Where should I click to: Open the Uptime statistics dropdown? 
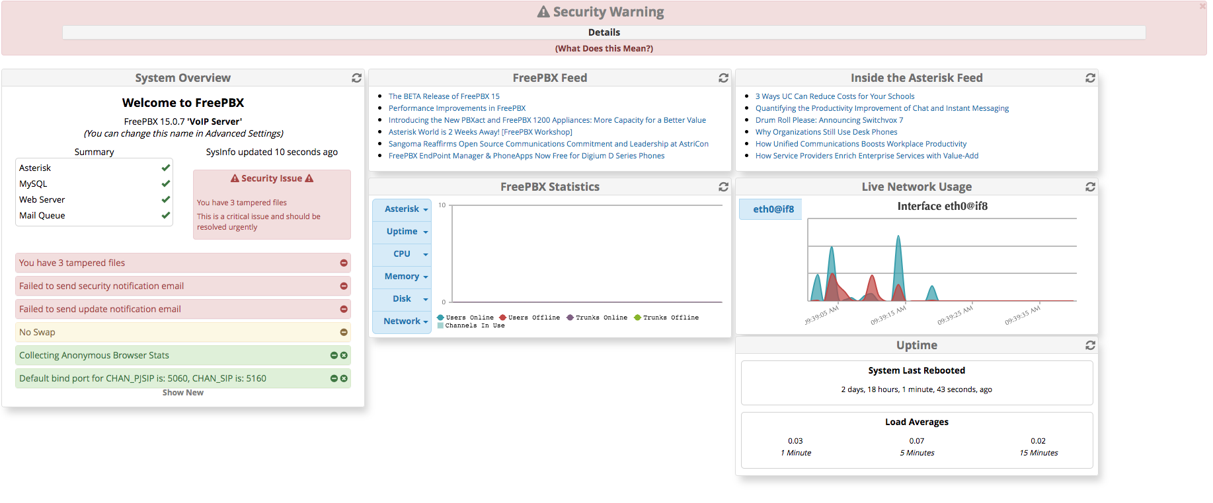(x=402, y=232)
